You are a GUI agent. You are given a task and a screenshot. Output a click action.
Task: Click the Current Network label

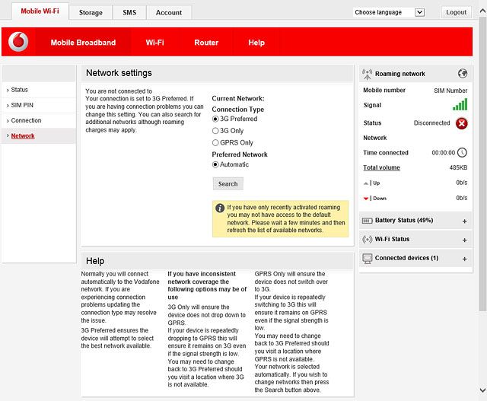point(238,98)
